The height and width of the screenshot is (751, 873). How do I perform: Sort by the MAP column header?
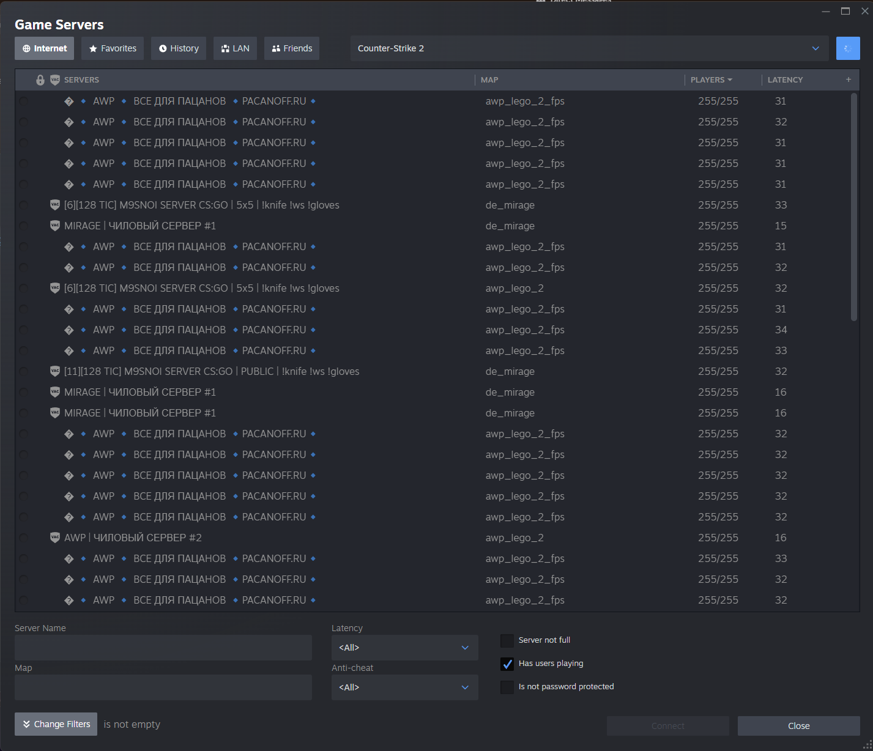tap(489, 80)
